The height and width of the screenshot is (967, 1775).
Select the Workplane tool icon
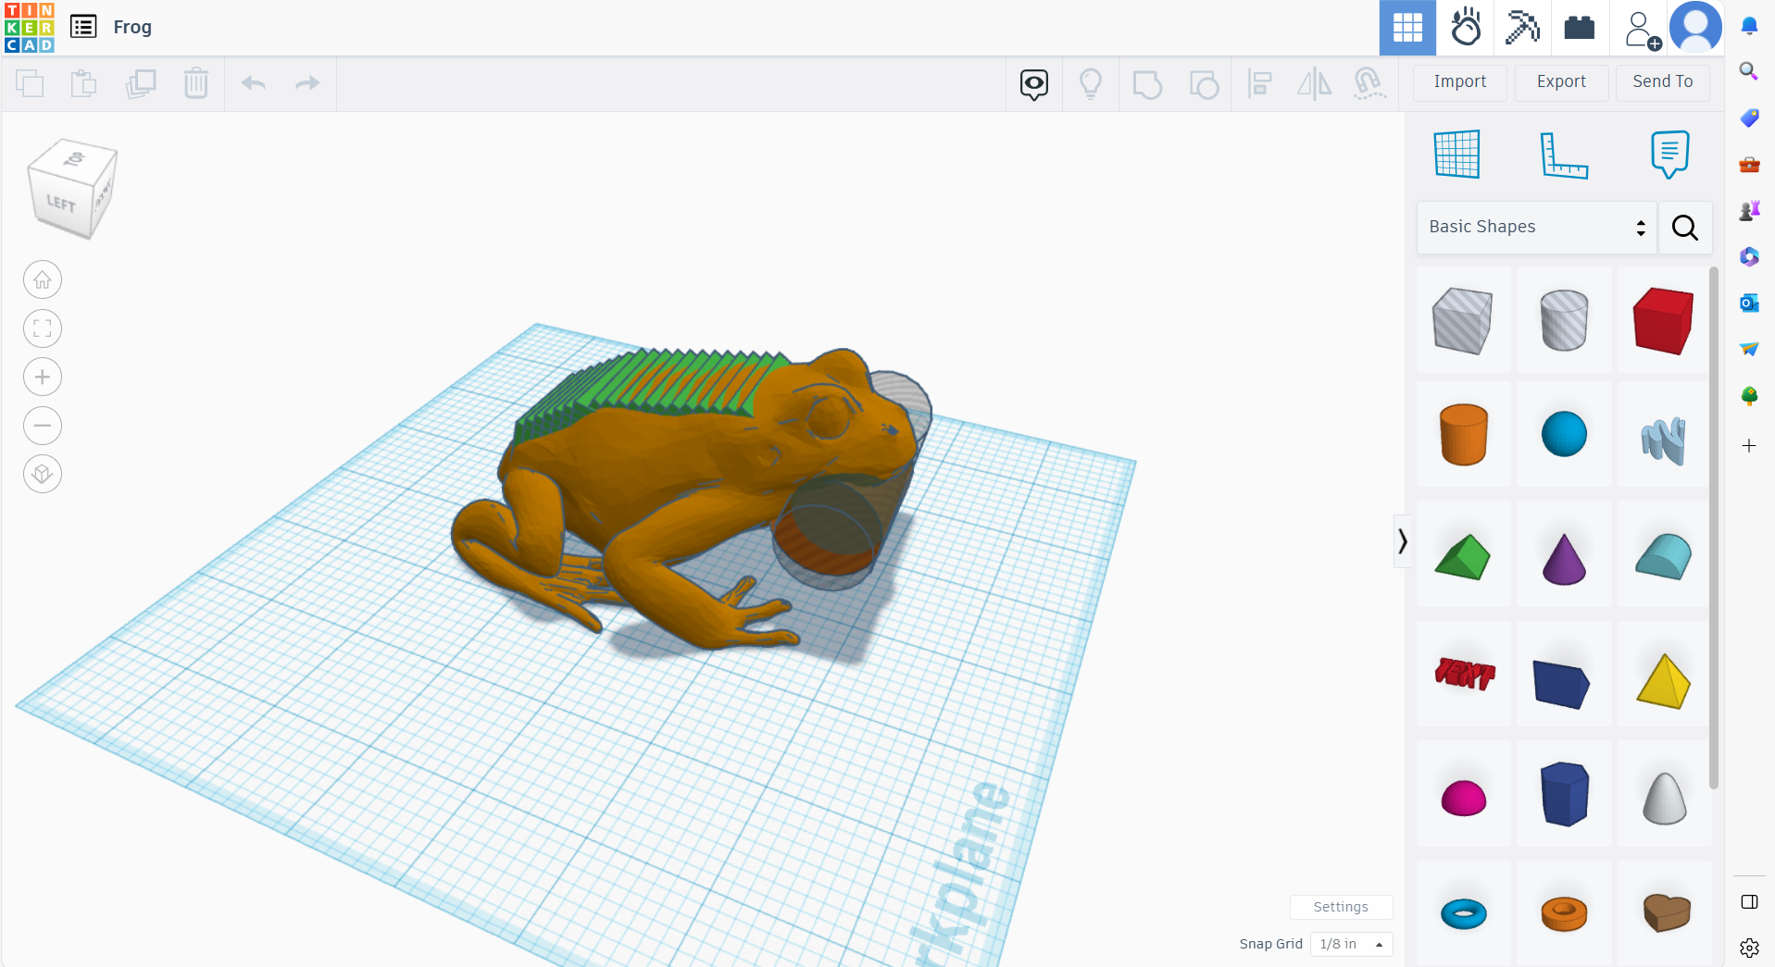[x=1456, y=154]
